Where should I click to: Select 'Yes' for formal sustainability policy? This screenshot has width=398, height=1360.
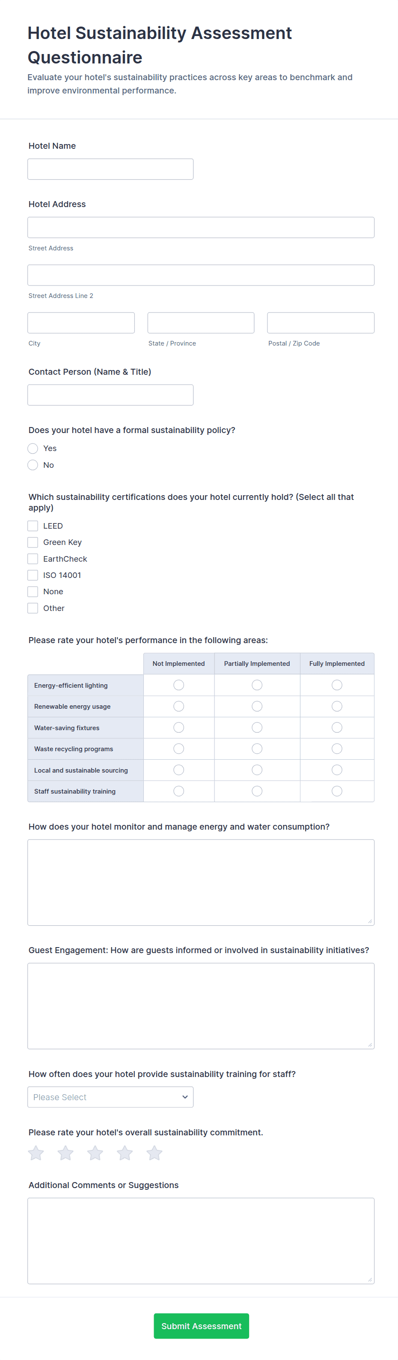pyautogui.click(x=33, y=448)
